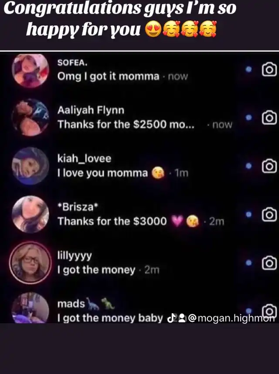
Task: Open camera icon beside SOFEA. message
Action: click(269, 70)
